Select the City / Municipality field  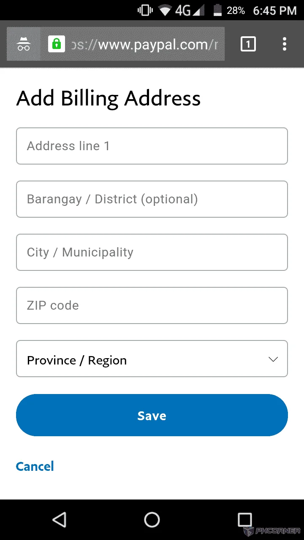pos(152,252)
